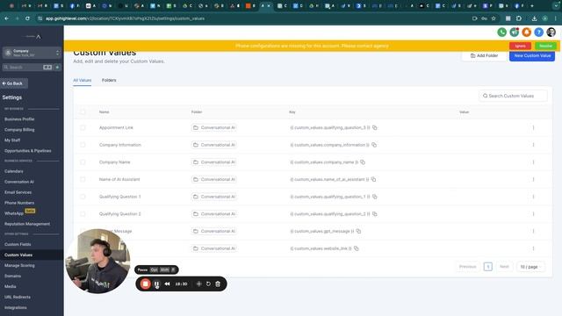562x316 pixels.
Task: Select the Company Name row checkbox
Action: [x=83, y=162]
